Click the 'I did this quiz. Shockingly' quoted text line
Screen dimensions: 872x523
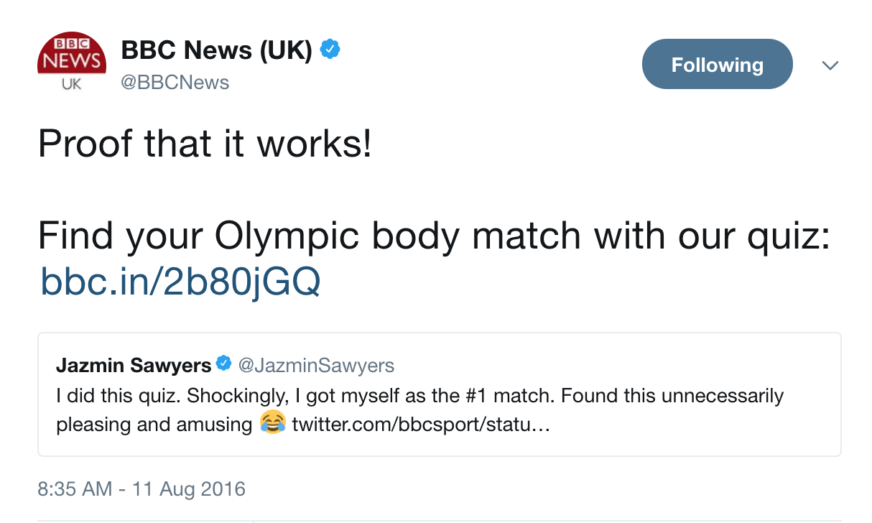coord(419,396)
